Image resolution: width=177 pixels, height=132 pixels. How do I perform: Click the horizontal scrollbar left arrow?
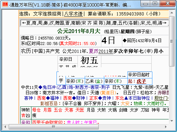5,127
